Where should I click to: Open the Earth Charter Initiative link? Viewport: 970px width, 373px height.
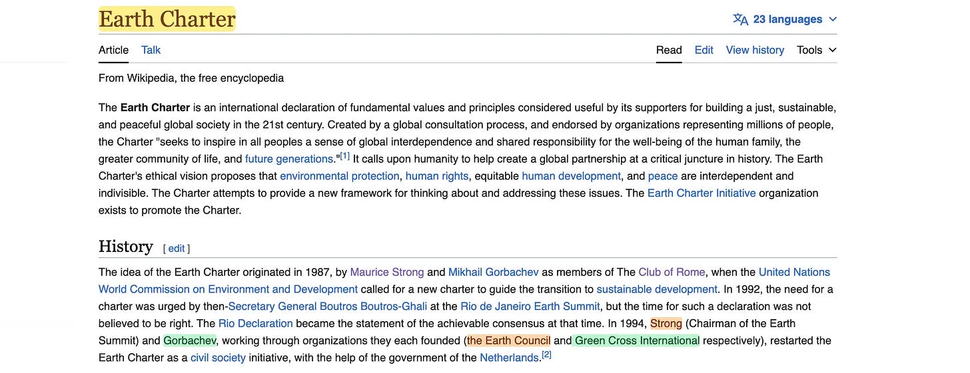(x=702, y=193)
